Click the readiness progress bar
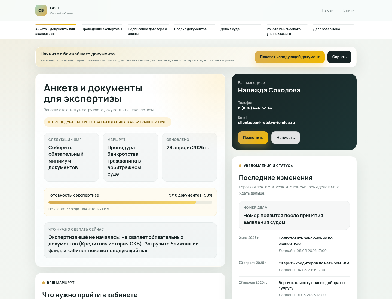Viewport: 392px width, 299px height. tap(130, 202)
